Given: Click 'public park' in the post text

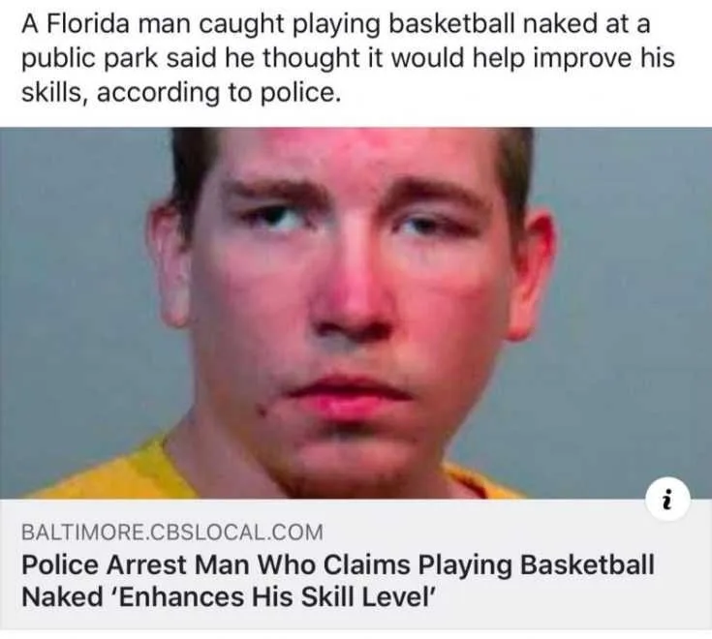Looking at the screenshot, I should point(89,59).
